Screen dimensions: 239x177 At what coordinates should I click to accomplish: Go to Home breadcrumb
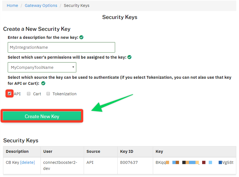pos(12,6)
